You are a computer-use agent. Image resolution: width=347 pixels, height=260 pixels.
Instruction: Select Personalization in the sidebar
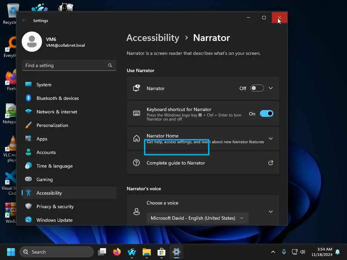[69, 125]
